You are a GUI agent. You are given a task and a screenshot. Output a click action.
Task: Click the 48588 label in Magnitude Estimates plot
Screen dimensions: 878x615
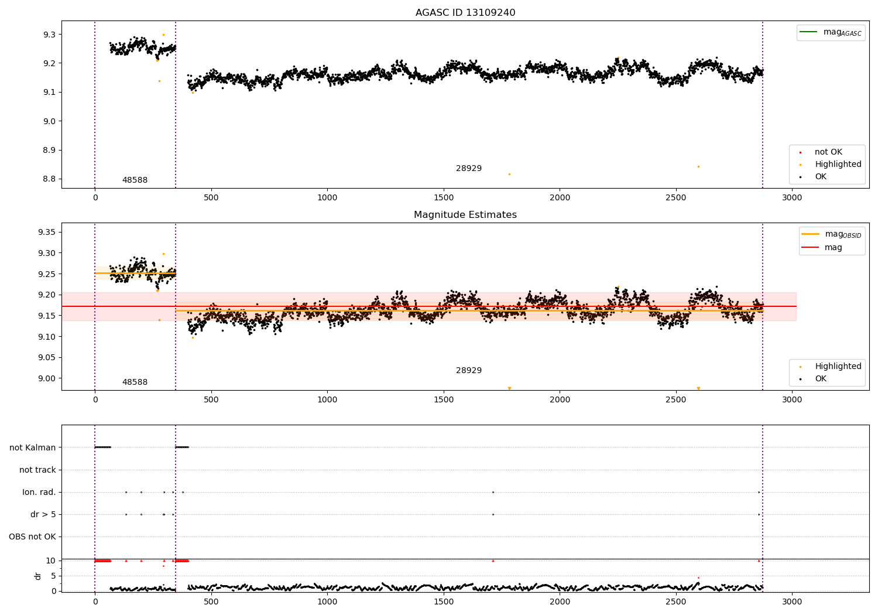(135, 382)
